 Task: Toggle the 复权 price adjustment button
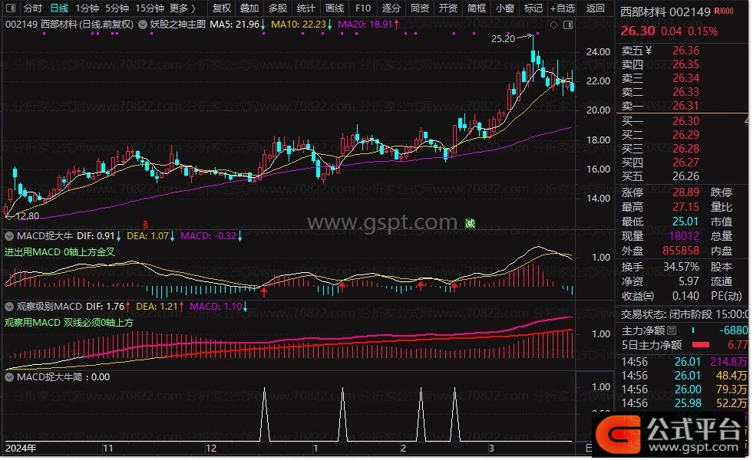[x=221, y=8]
